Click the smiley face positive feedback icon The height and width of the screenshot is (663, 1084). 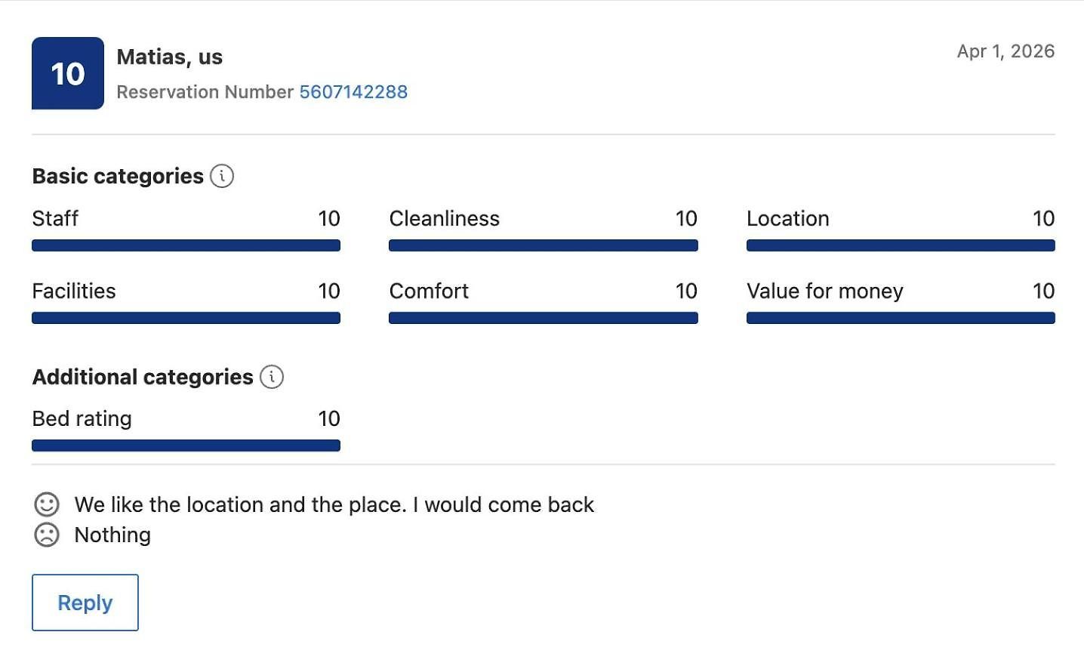point(47,504)
